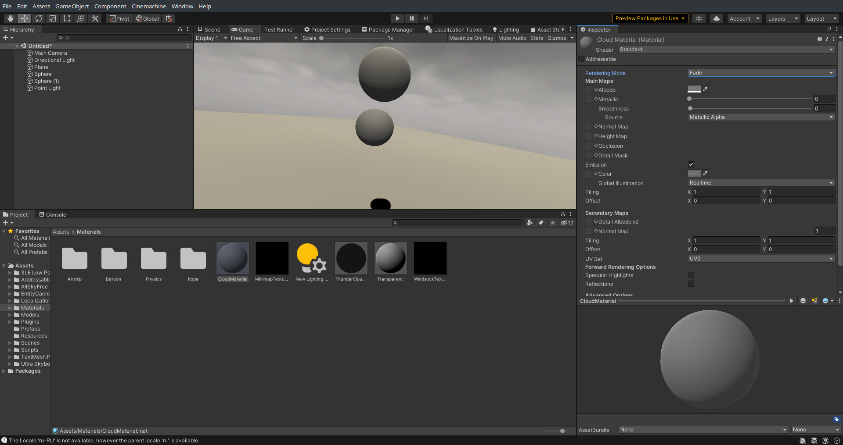The height and width of the screenshot is (445, 843).
Task: Switch to the Console tab
Action: 55,214
